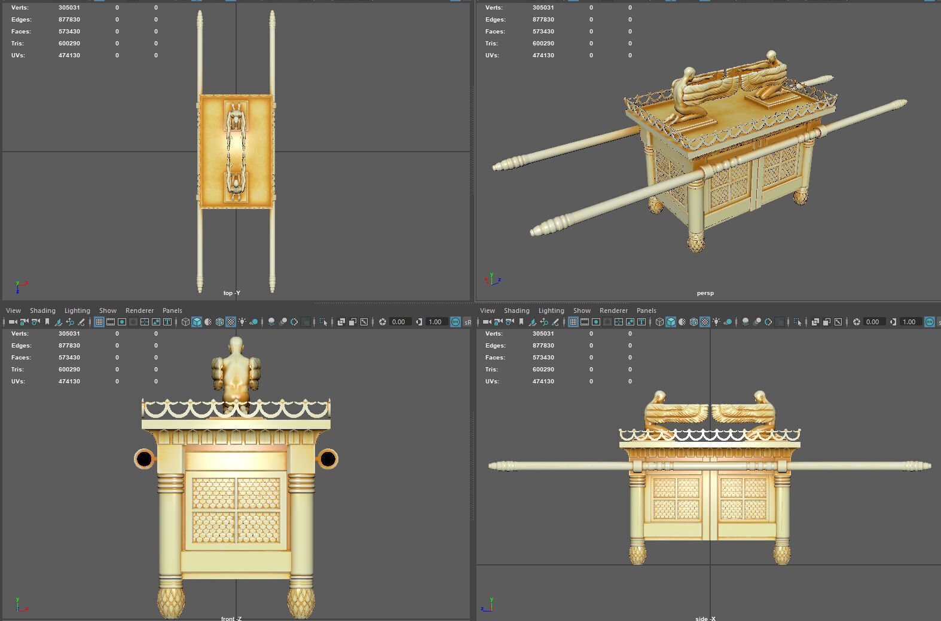The height and width of the screenshot is (621, 941).
Task: Open Show menu of side panel
Action: [x=582, y=310]
